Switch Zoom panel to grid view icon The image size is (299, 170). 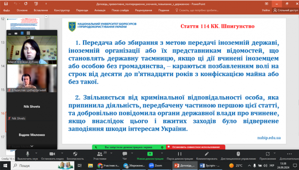(28, 33)
